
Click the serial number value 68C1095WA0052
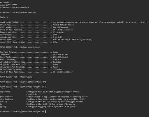point(60,27)
